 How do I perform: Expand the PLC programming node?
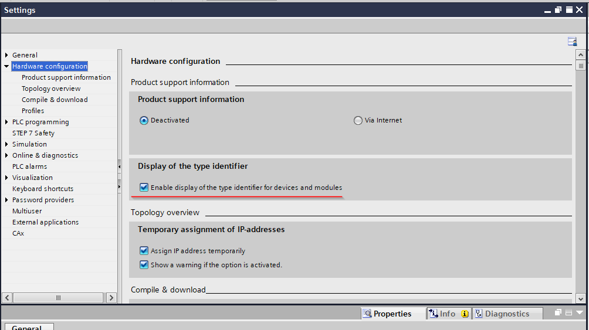tap(6, 122)
